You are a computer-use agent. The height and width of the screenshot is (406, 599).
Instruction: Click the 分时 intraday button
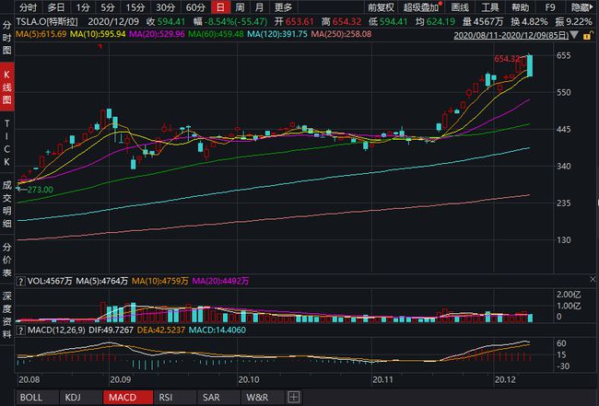tap(28, 7)
